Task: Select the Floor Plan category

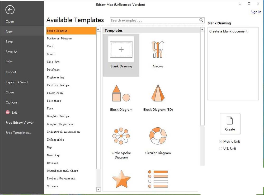Action: coord(55,93)
